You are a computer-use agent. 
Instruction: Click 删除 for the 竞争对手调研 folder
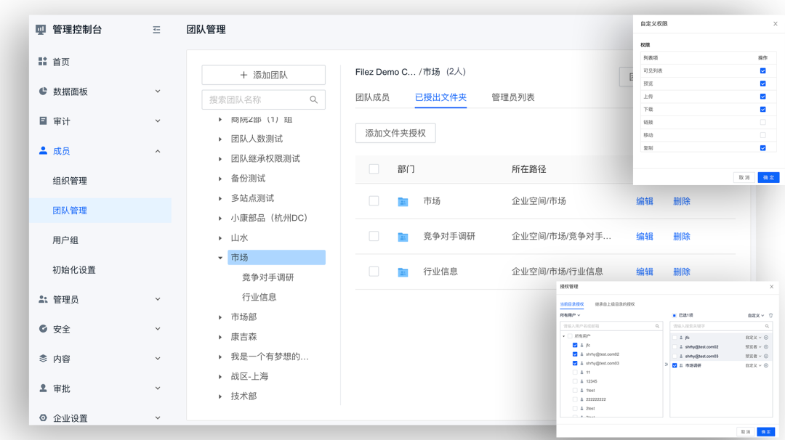point(682,236)
